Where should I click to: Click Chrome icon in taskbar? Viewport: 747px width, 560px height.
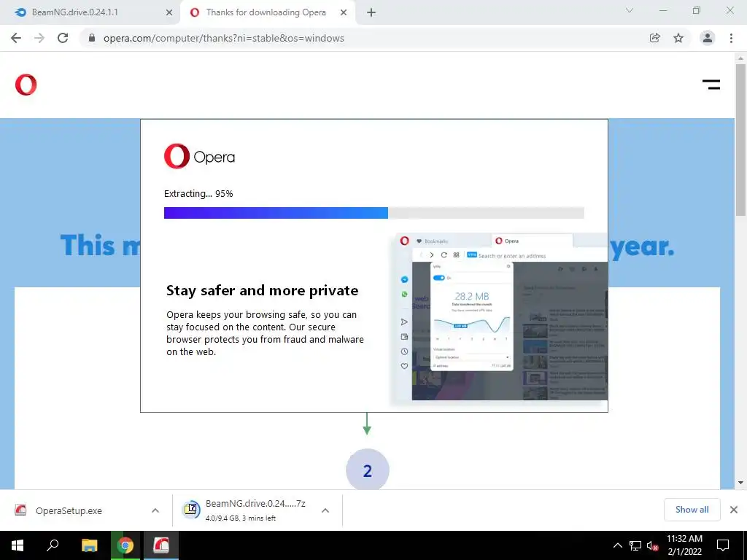tap(125, 545)
